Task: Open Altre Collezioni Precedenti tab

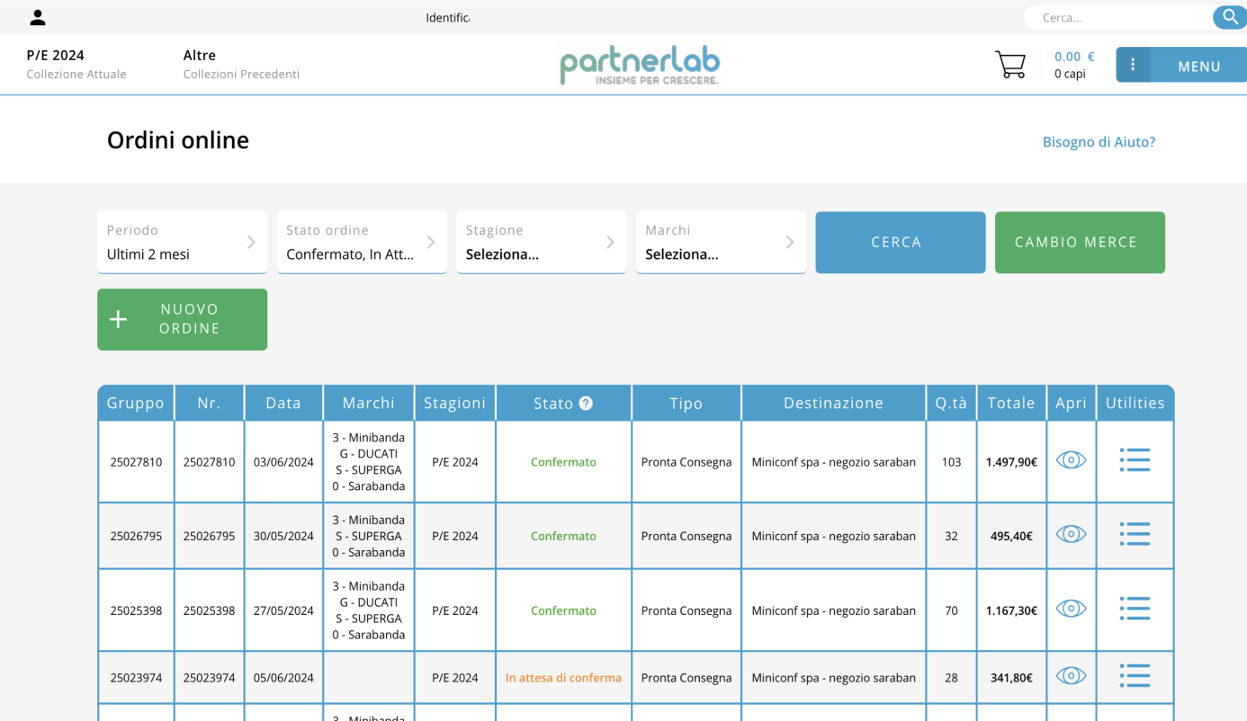Action: tap(241, 64)
